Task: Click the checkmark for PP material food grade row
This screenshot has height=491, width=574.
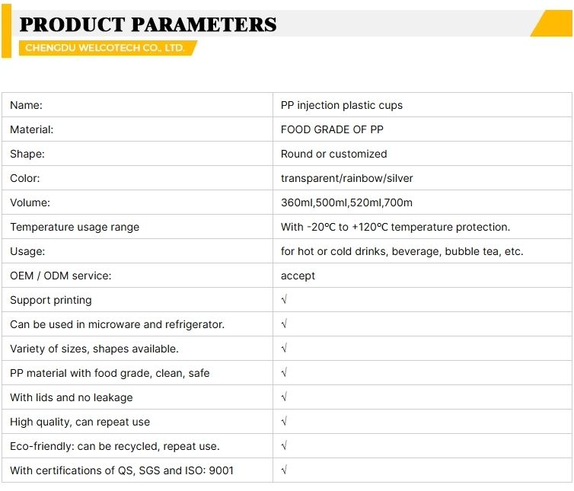Action: tap(284, 373)
